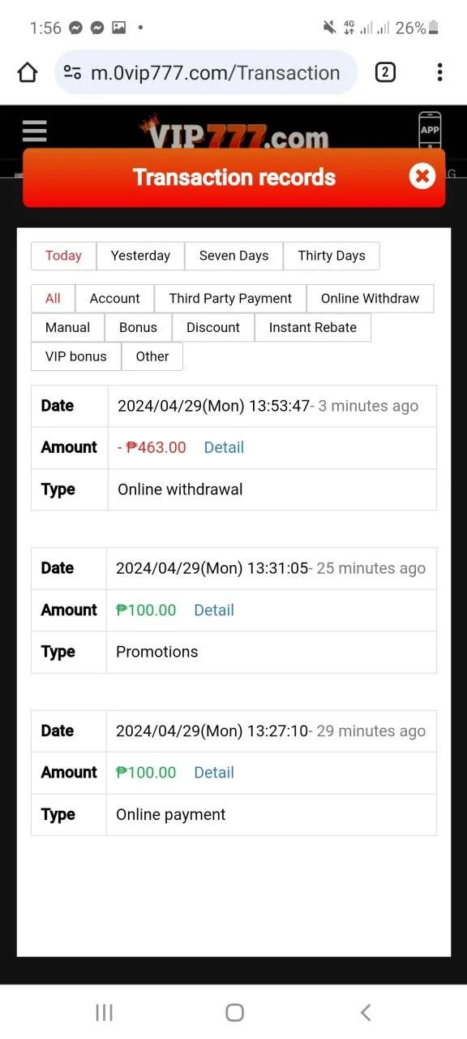Switch to the Seven Days filter
Image resolution: width=467 pixels, height=1039 pixels.
tap(233, 256)
